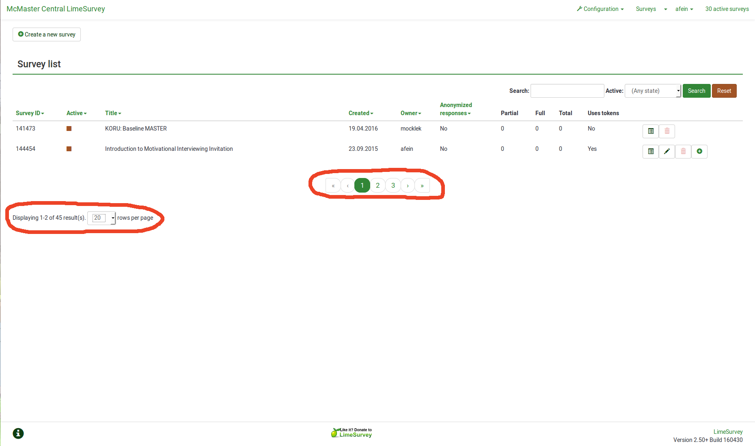The image size is (755, 446).
Task: Sort the list by Active column
Action: click(77, 113)
